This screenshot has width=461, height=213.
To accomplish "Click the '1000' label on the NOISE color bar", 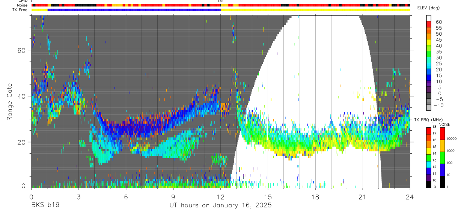I will pos(450,151).
